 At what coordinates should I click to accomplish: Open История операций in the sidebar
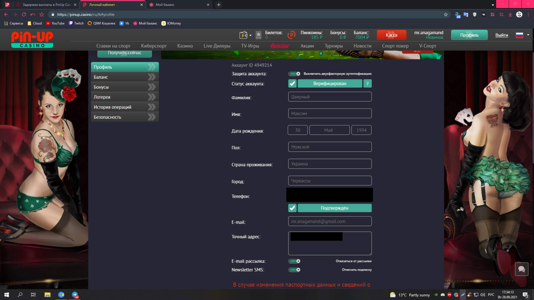pos(125,107)
